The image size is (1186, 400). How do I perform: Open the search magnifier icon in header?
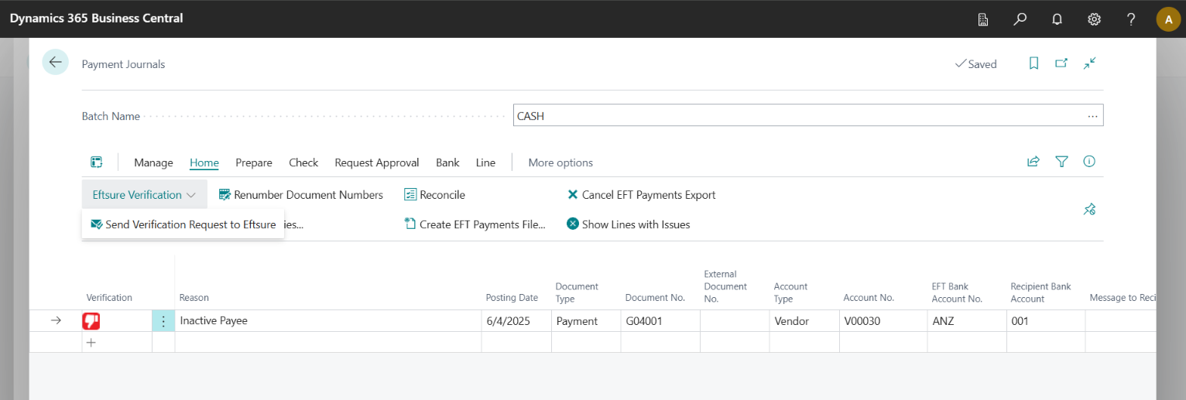(1020, 19)
